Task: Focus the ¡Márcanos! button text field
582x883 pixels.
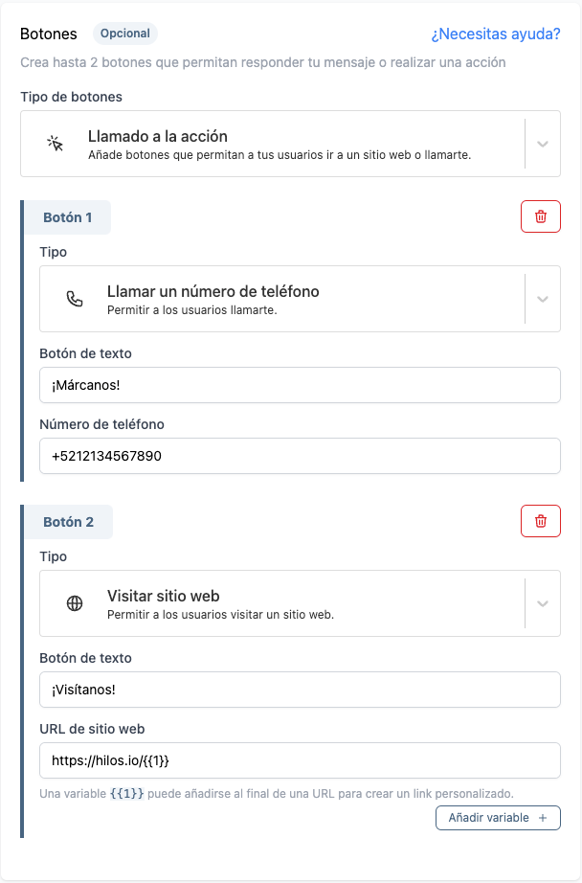Action: [x=300, y=385]
